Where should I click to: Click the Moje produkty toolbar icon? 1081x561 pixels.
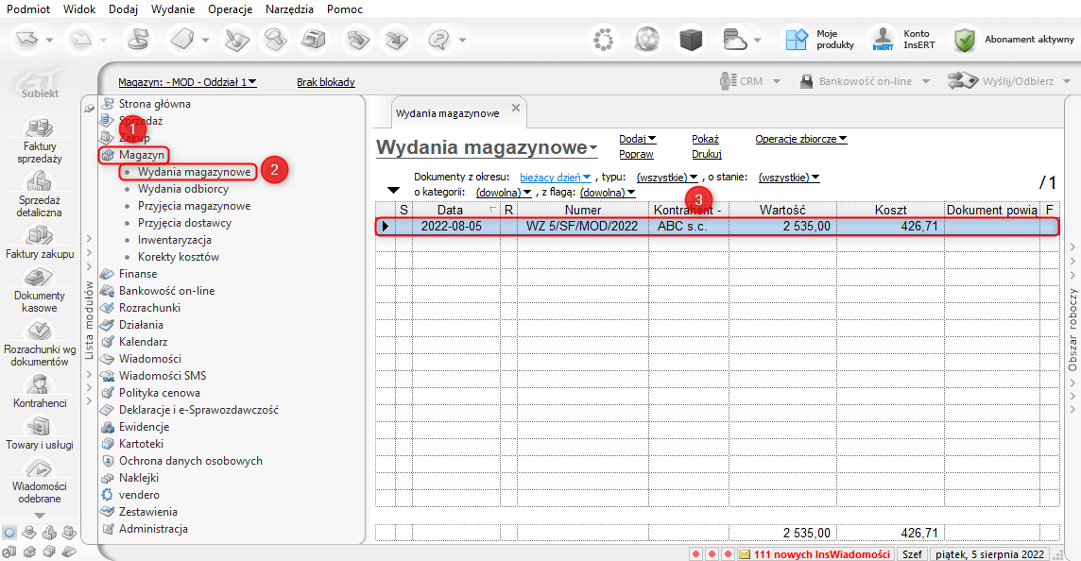point(797,40)
